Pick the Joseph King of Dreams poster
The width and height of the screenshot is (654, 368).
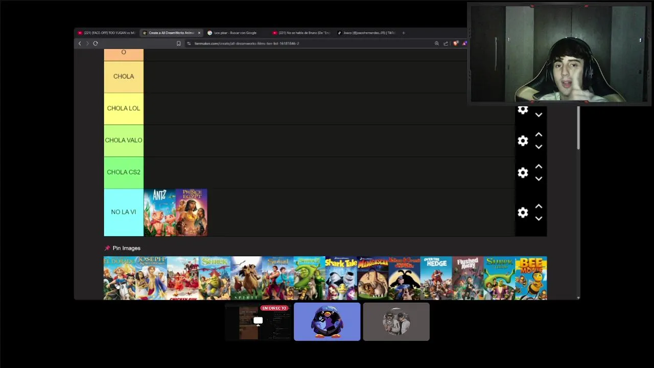click(151, 278)
